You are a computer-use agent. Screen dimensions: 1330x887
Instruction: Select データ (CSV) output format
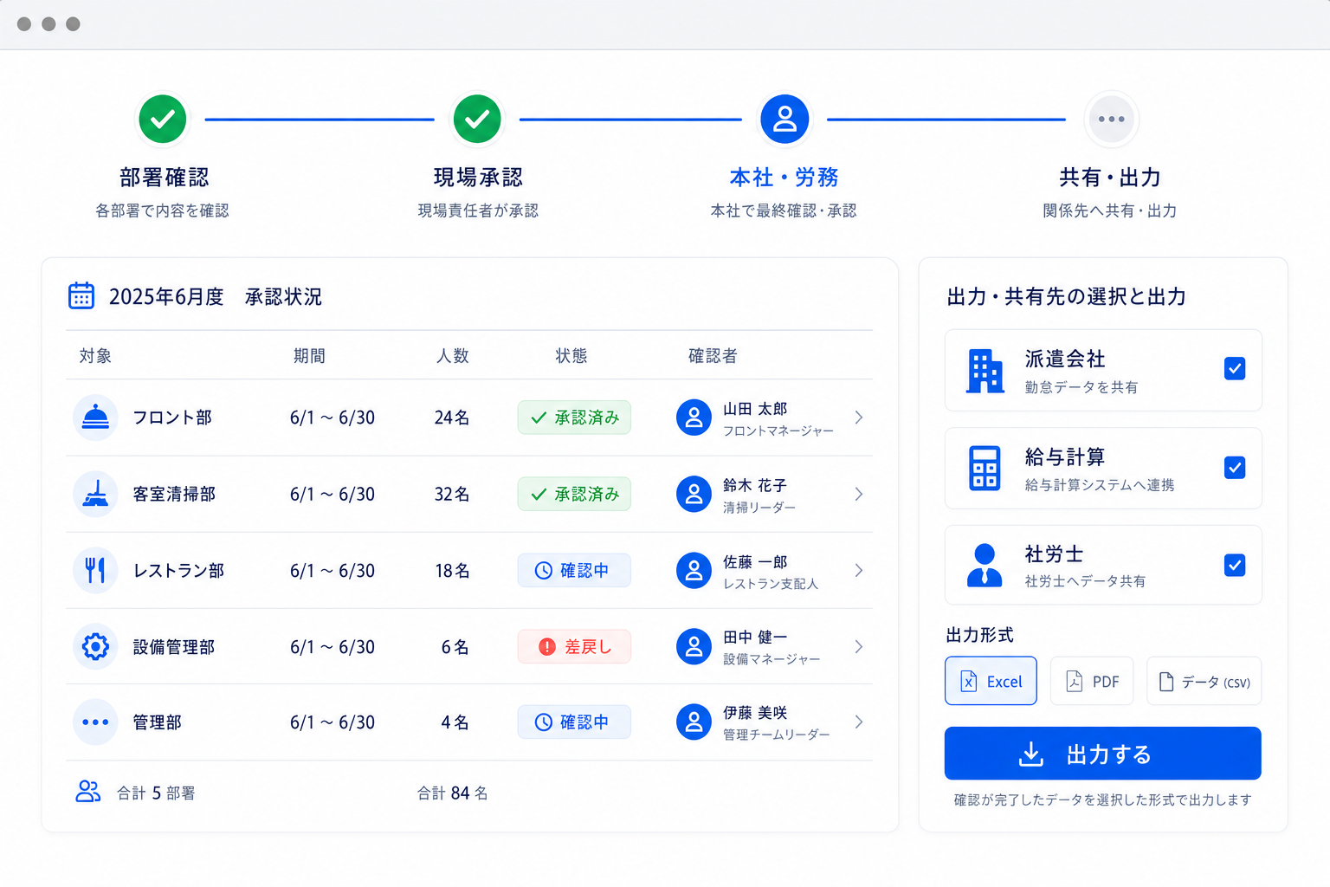point(1204,681)
